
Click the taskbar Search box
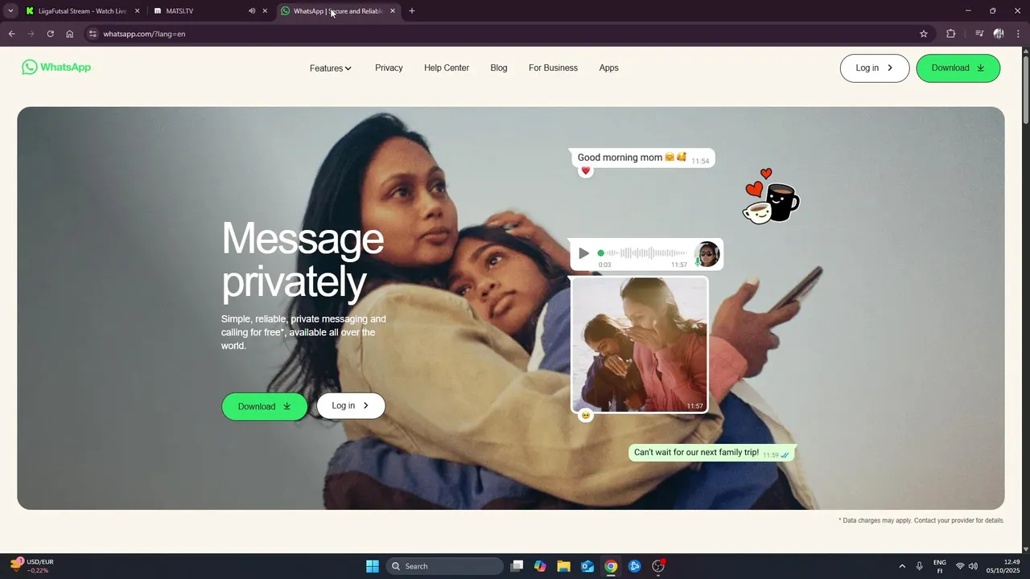[x=444, y=566]
